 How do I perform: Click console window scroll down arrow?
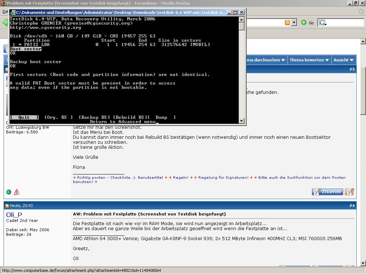coord(242,121)
